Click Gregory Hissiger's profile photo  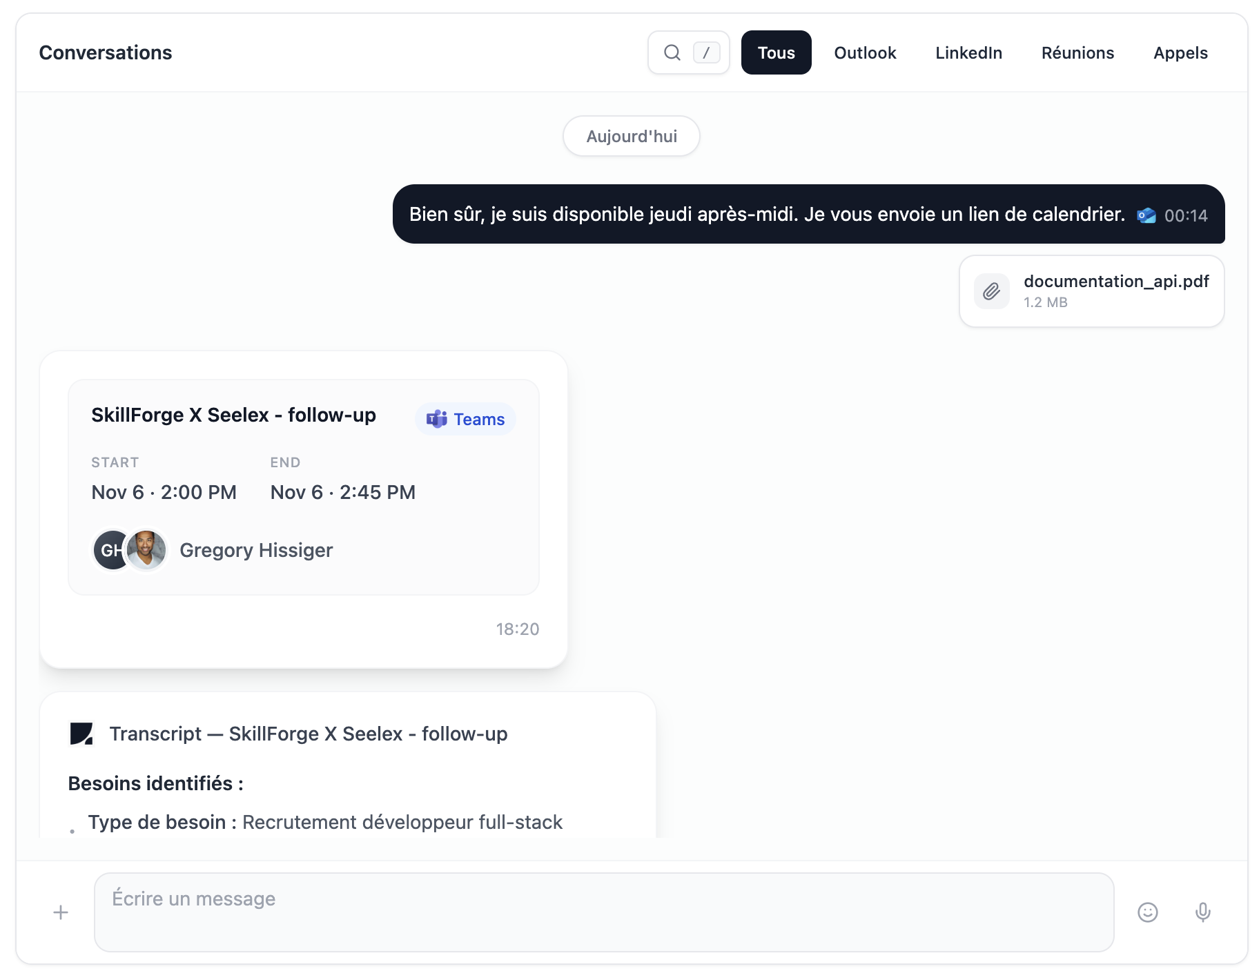click(146, 550)
